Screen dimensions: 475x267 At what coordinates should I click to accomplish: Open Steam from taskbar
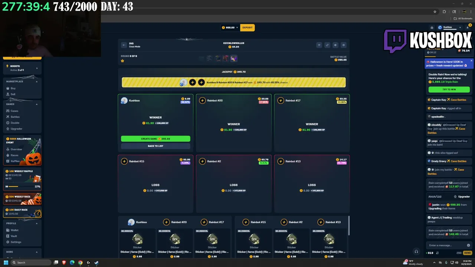(96, 263)
